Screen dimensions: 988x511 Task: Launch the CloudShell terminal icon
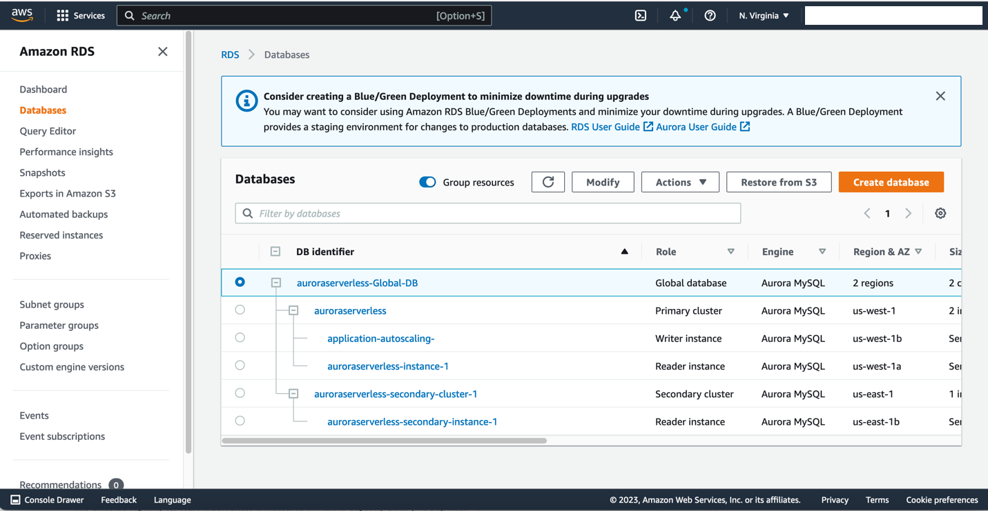click(641, 15)
